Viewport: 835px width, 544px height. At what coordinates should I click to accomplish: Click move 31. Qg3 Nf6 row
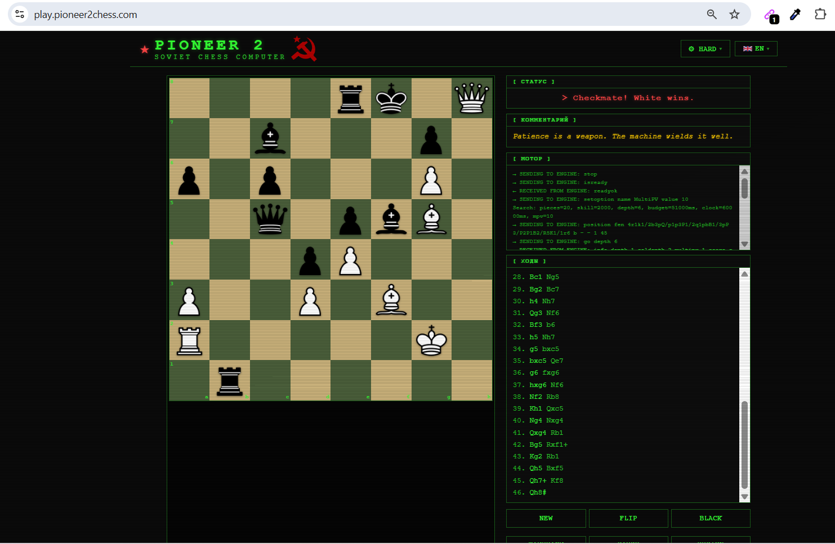point(536,313)
